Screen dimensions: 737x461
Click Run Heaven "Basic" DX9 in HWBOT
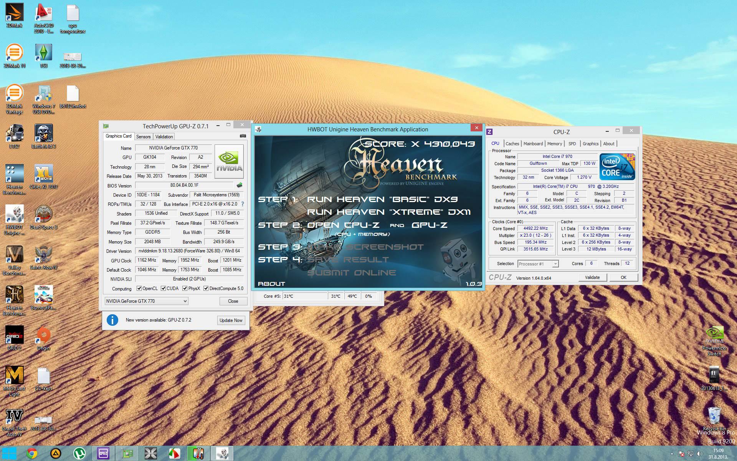point(382,199)
